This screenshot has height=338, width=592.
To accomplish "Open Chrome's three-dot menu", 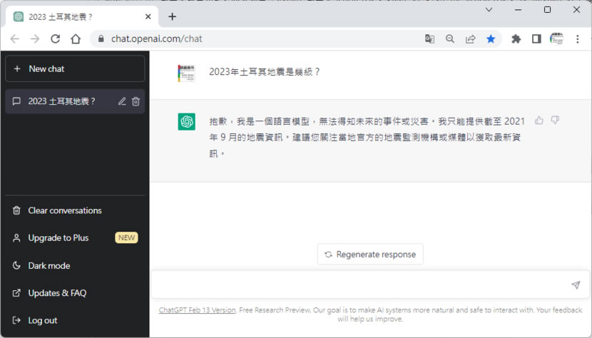I will [578, 39].
